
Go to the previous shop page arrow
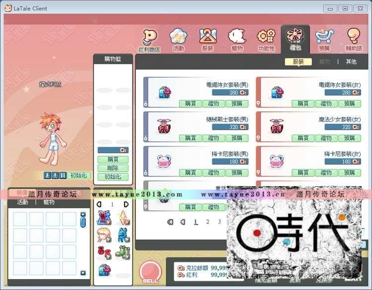tap(183, 222)
